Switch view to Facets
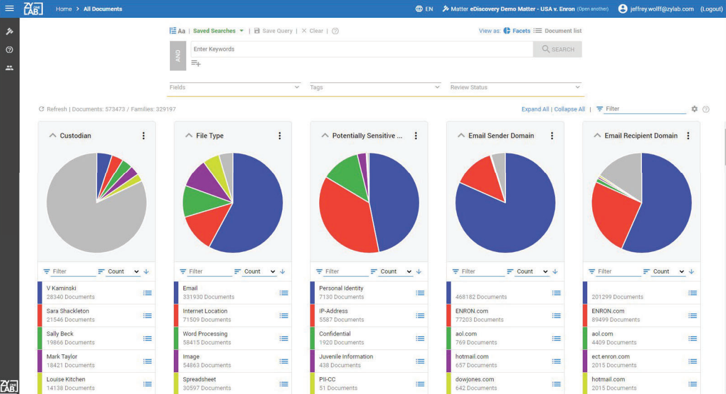Viewport: 726px width, 394px height. point(517,31)
